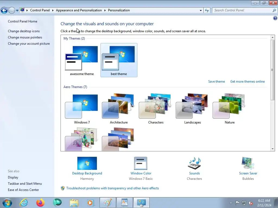Viewport: 278px width, 208px height.
Task: Apply the Architecture theme
Action: (119, 109)
